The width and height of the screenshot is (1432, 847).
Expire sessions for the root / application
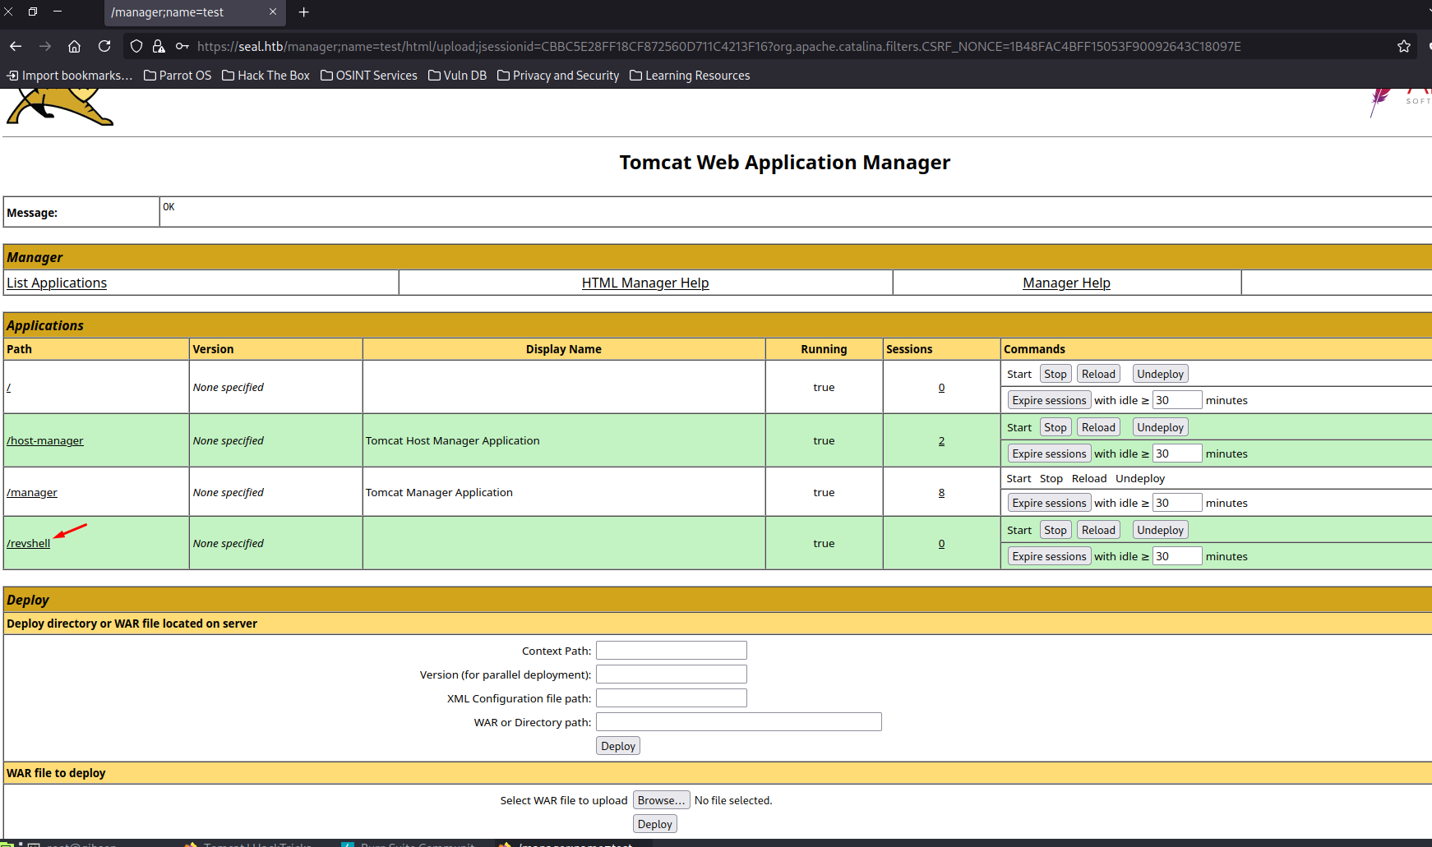tap(1049, 400)
